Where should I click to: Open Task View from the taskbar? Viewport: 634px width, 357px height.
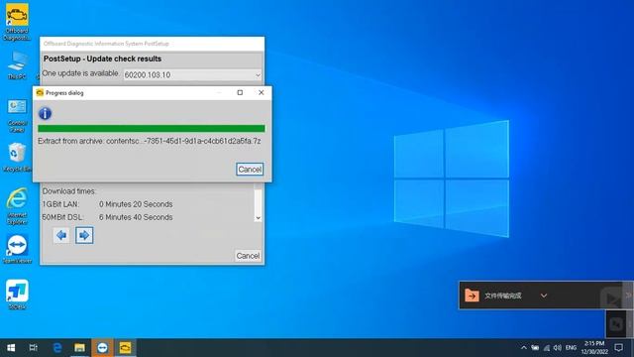click(33, 348)
